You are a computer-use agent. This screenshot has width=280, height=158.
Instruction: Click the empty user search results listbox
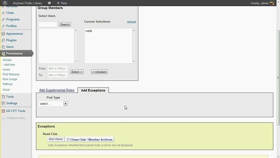click(x=56, y=46)
